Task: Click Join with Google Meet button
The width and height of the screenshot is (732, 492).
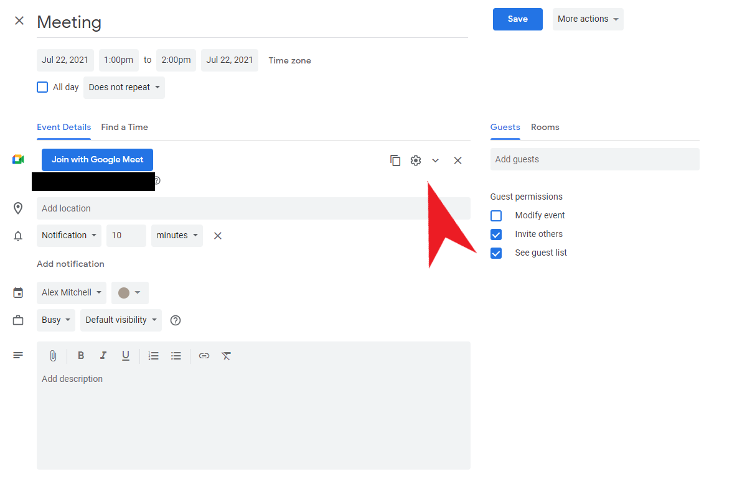Action: coord(97,160)
